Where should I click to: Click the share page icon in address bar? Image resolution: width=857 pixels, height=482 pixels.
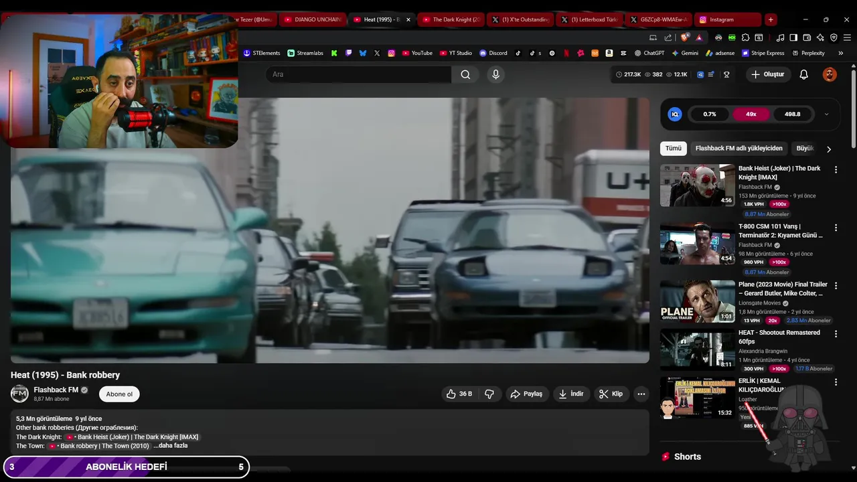668,37
